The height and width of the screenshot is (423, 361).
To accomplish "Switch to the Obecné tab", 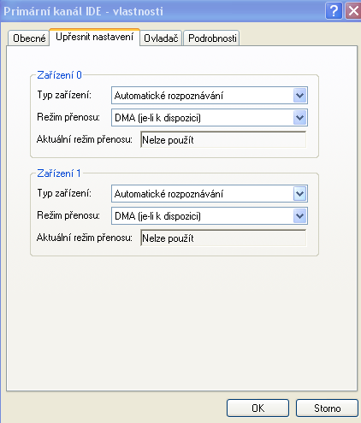I will pos(29,38).
